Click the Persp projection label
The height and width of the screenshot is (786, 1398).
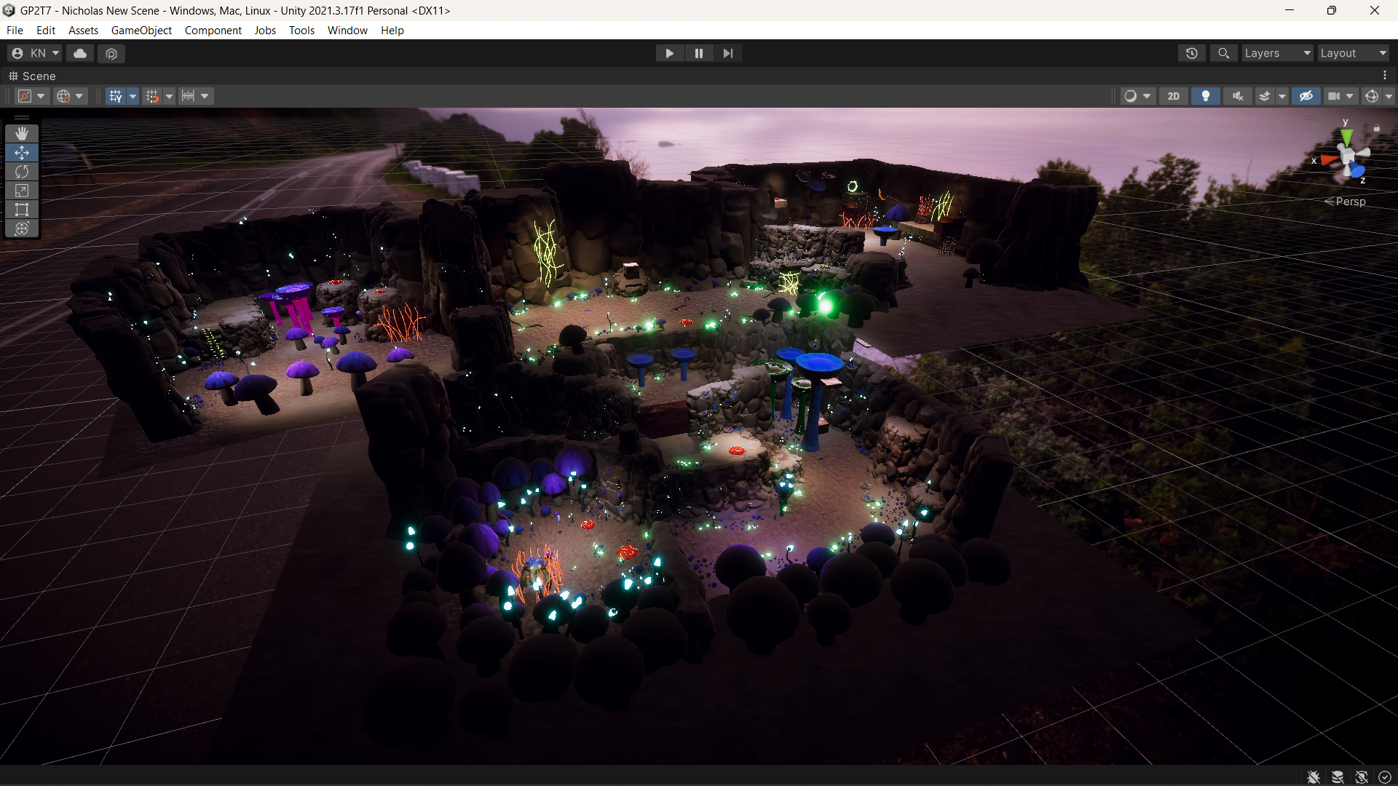pos(1350,202)
